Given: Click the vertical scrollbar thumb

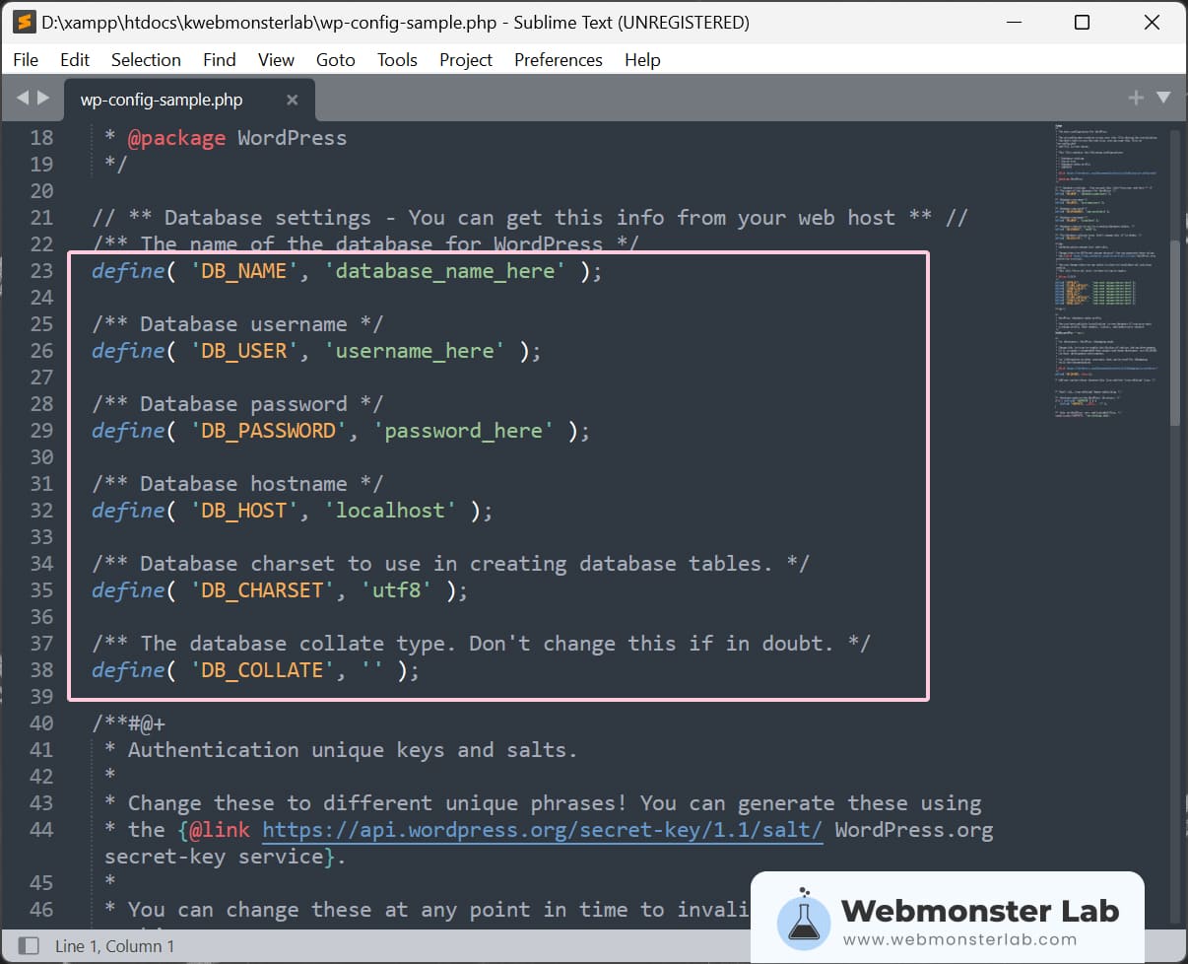Looking at the screenshot, I should point(1174,333).
